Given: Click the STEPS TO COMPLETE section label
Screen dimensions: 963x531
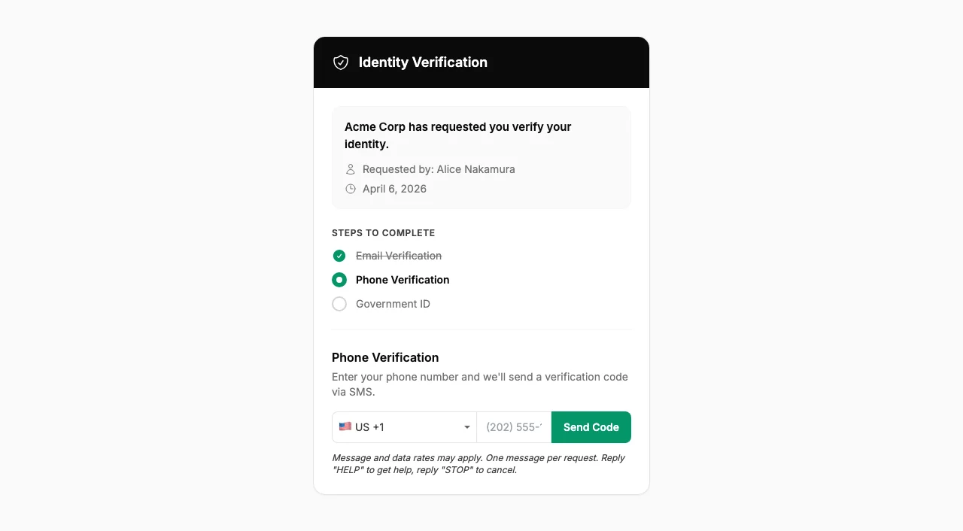Looking at the screenshot, I should click(x=383, y=232).
